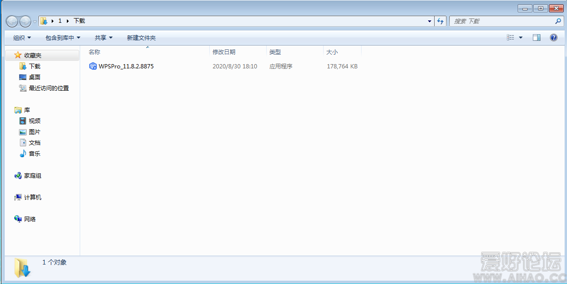567x284 pixels.
Task: Click the refresh icon beside address bar
Action: click(441, 21)
